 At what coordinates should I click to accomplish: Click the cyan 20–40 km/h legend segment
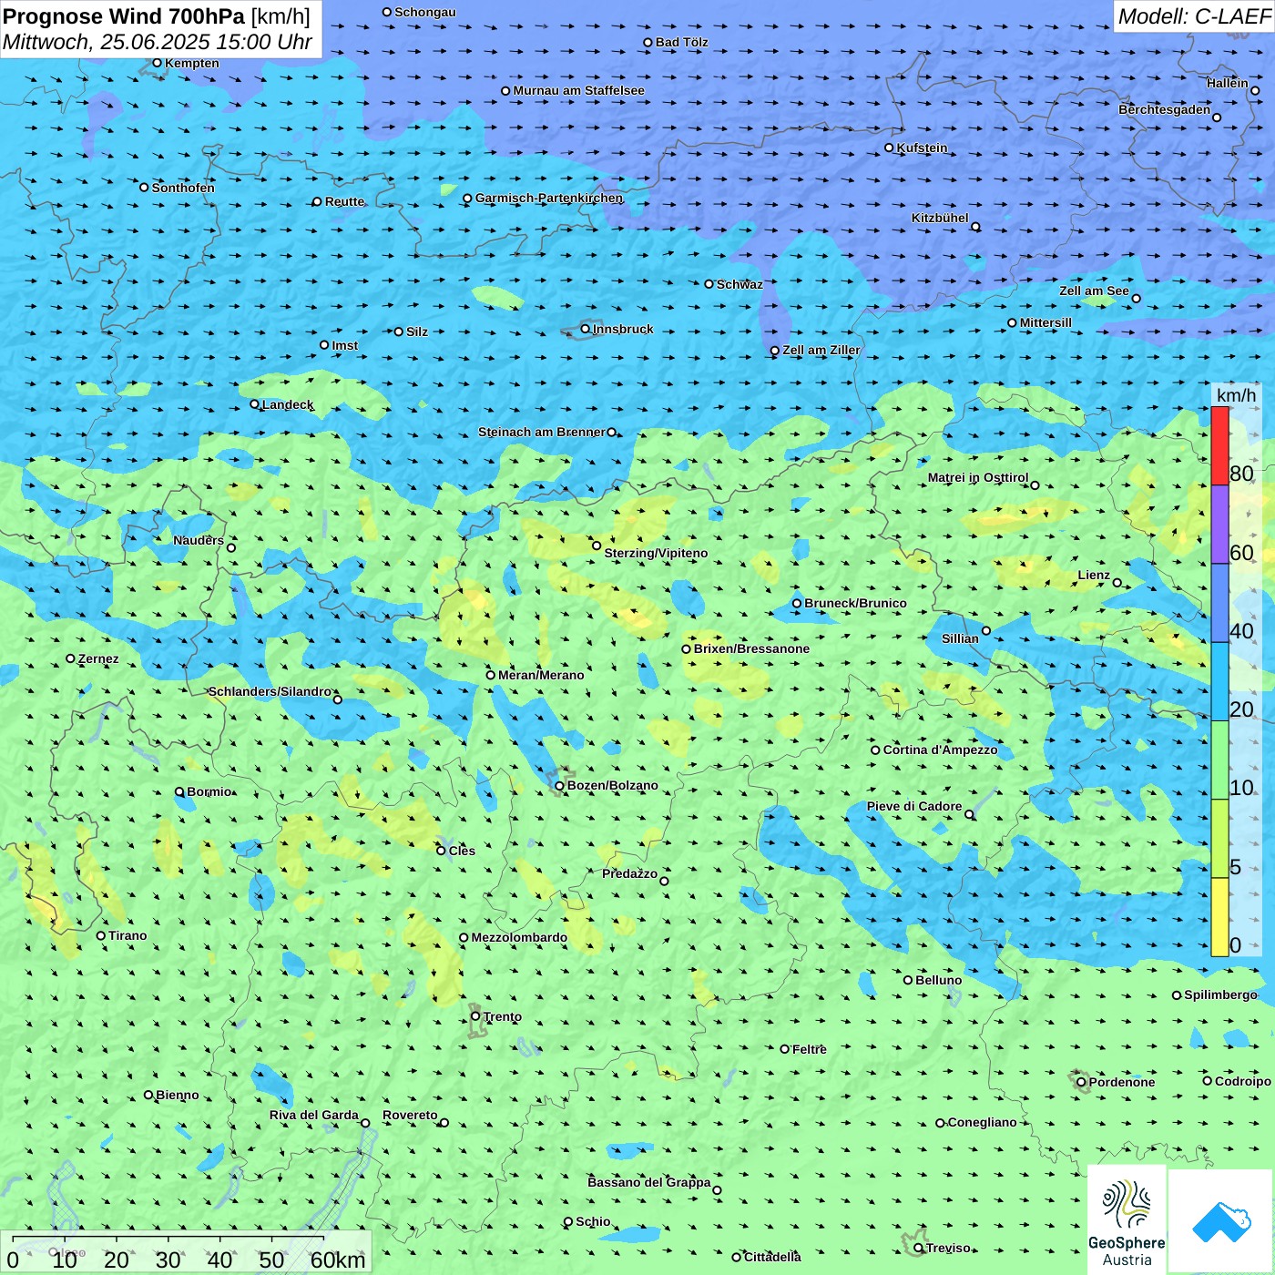tap(1219, 682)
